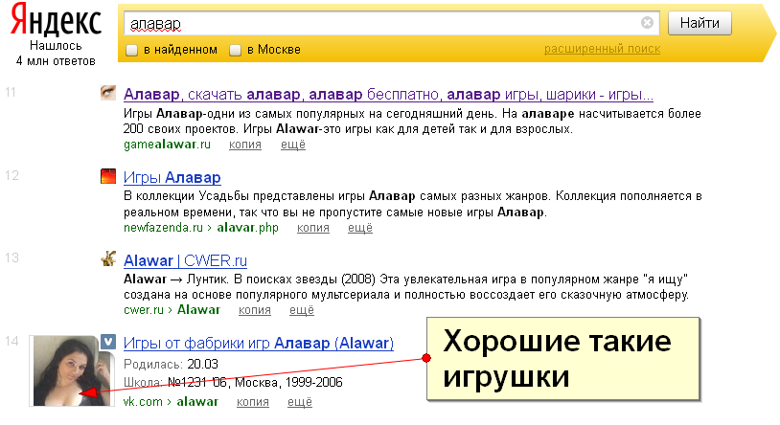Click the VK icon beside result 14
Viewport: 780px width, 425px height.
[x=109, y=343]
